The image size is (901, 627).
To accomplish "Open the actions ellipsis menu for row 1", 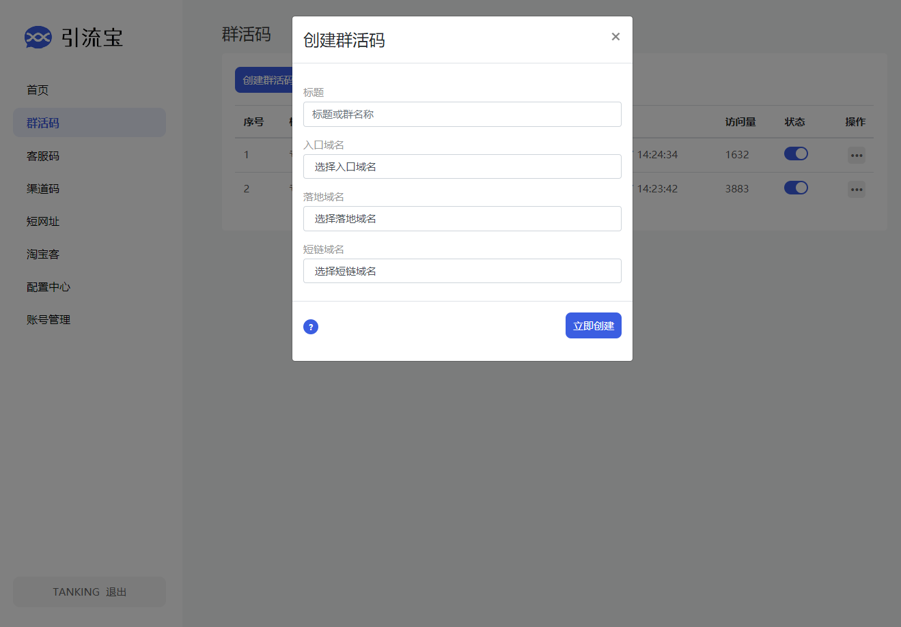I will click(856, 155).
